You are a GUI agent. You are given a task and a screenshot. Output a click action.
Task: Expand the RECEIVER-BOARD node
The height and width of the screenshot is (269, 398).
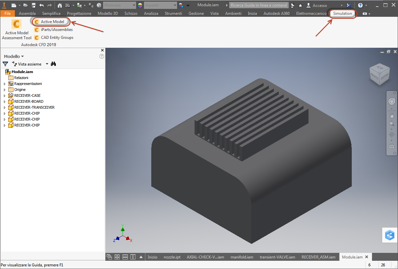5,101
